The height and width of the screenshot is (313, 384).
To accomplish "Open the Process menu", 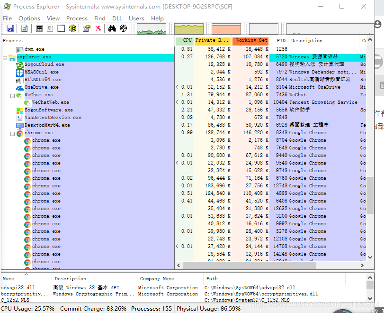I will 77,18.
